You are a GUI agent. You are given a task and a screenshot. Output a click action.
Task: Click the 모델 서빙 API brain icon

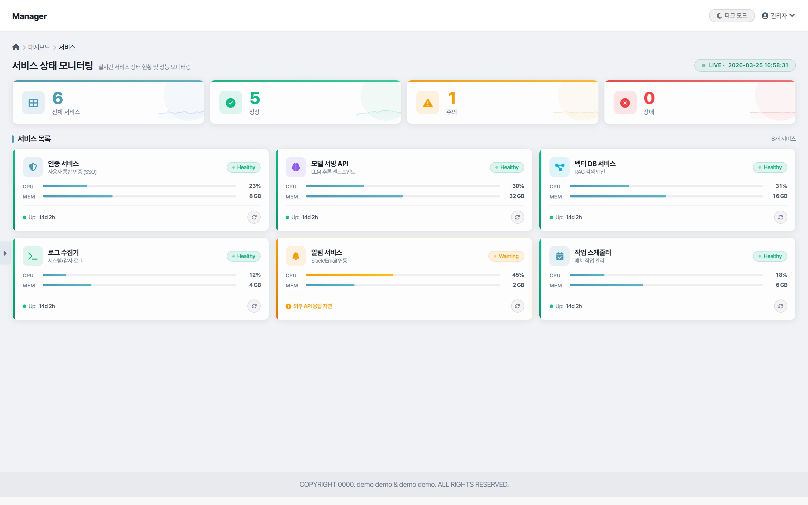pyautogui.click(x=295, y=167)
